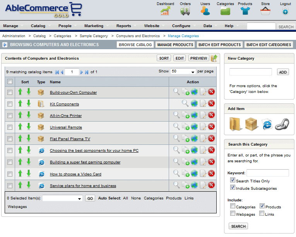
Task: Move All-in-One Printer up in sort order
Action: (21, 115)
